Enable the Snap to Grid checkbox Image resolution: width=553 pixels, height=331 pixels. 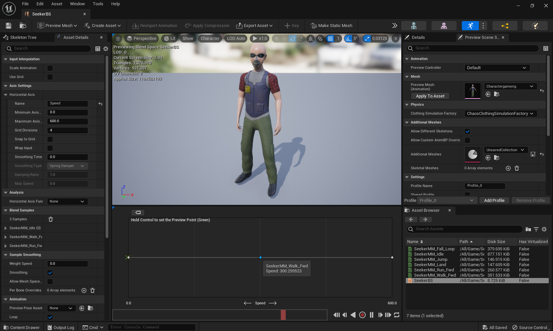click(50, 139)
